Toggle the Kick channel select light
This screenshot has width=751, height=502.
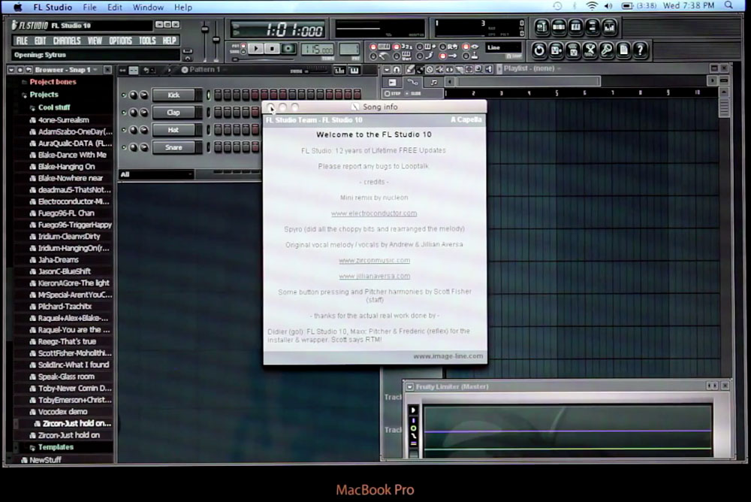click(x=208, y=95)
